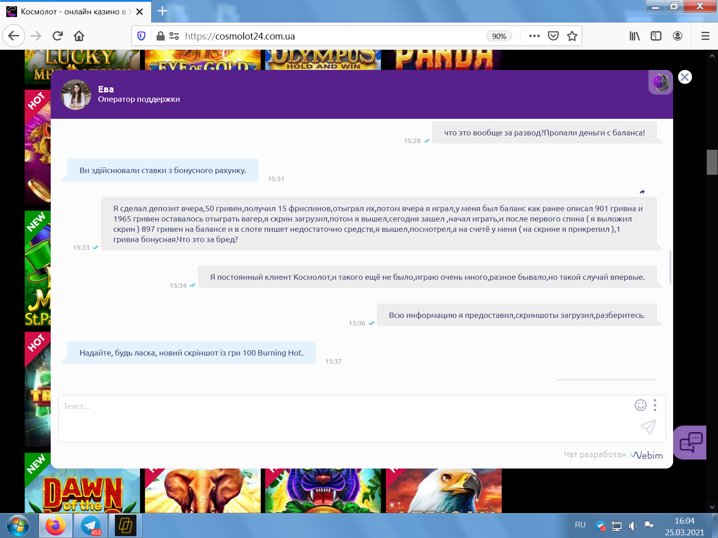The width and height of the screenshot is (718, 538).
Task: Open a new browser tab
Action: (162, 11)
